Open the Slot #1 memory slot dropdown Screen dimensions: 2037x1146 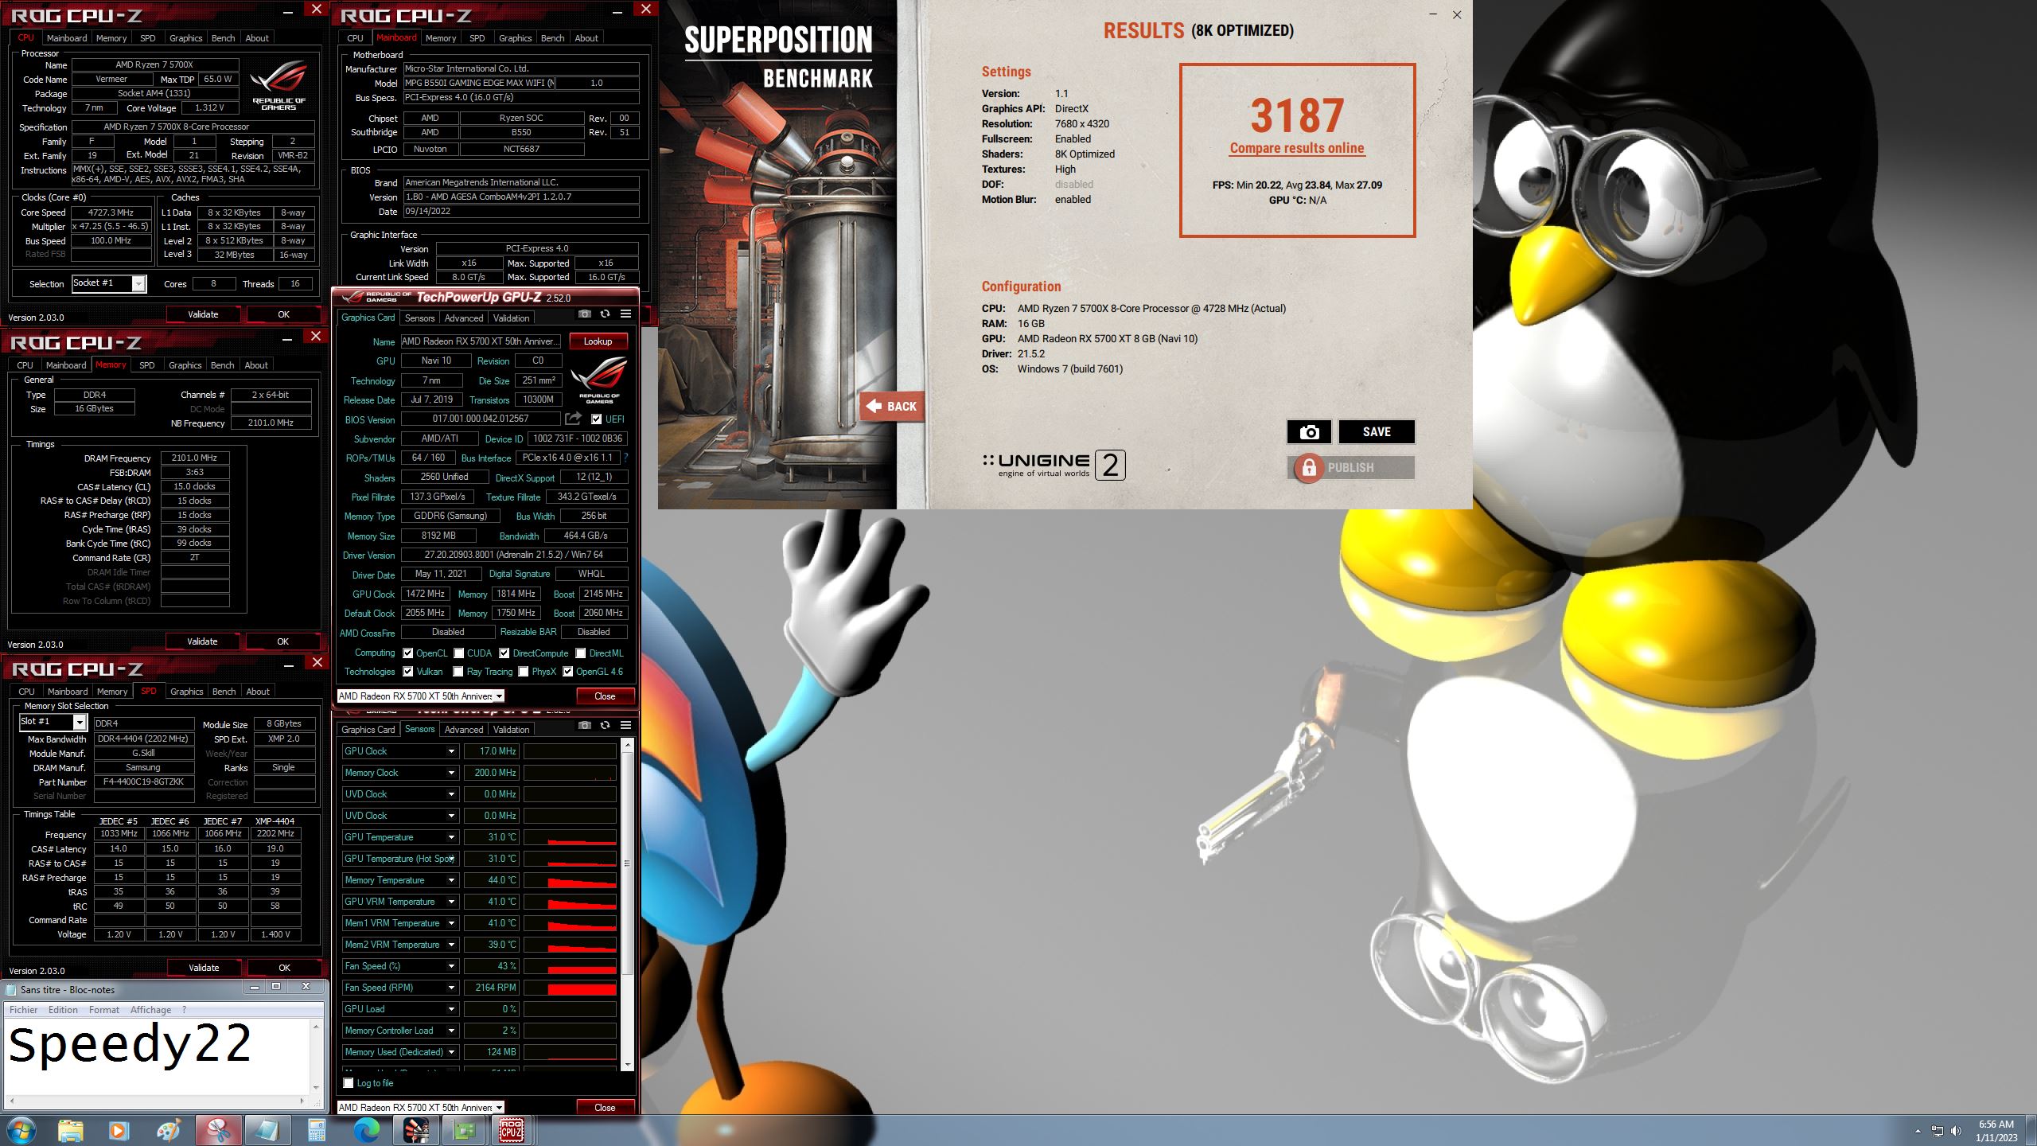coord(53,722)
